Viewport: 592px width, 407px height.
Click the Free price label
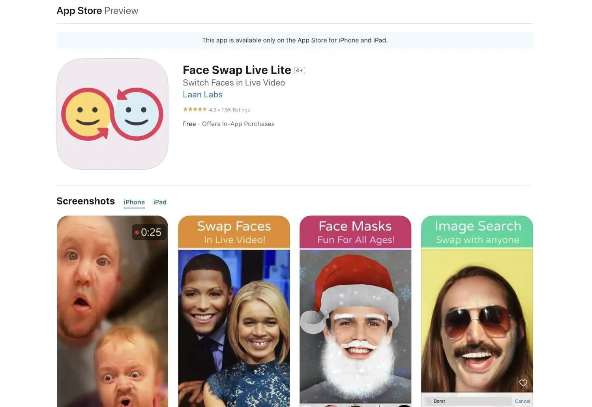tap(189, 124)
